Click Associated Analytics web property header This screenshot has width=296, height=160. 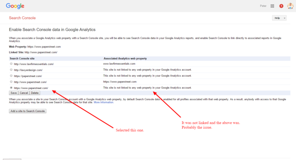click(125, 59)
